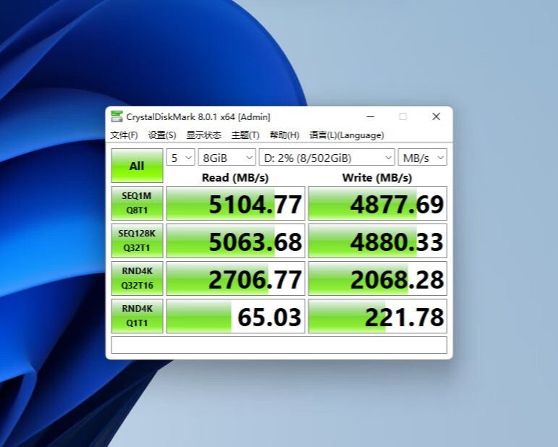The width and height of the screenshot is (558, 447).
Task: Minimize the CrystalDiskMark window
Action: click(x=371, y=116)
